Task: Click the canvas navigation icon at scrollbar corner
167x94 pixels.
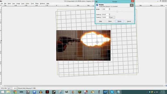Action: pyautogui.click(x=166, y=86)
